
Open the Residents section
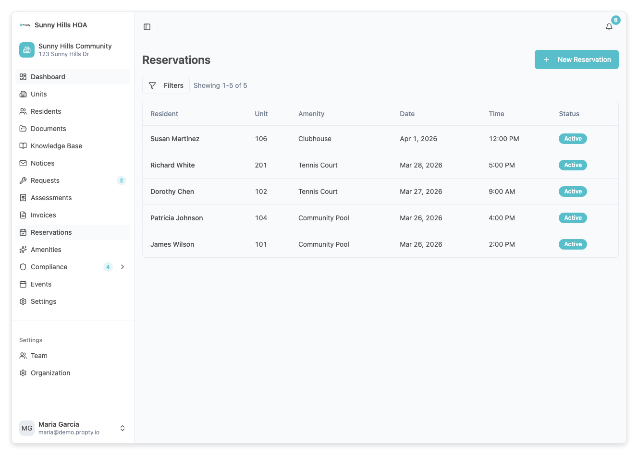click(x=46, y=111)
